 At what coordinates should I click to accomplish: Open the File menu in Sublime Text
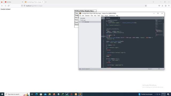(x=80, y=16)
